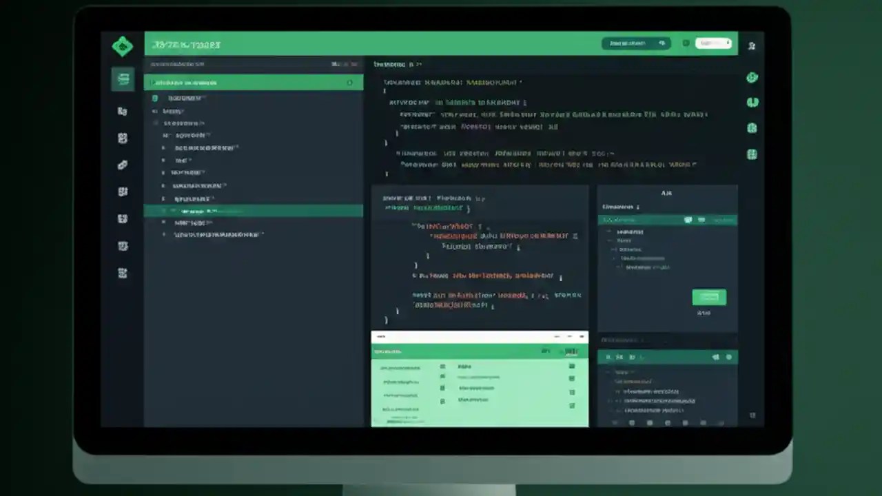The width and height of the screenshot is (882, 496).
Task: Open the file explorer icon in left sidebar
Action: (x=123, y=79)
